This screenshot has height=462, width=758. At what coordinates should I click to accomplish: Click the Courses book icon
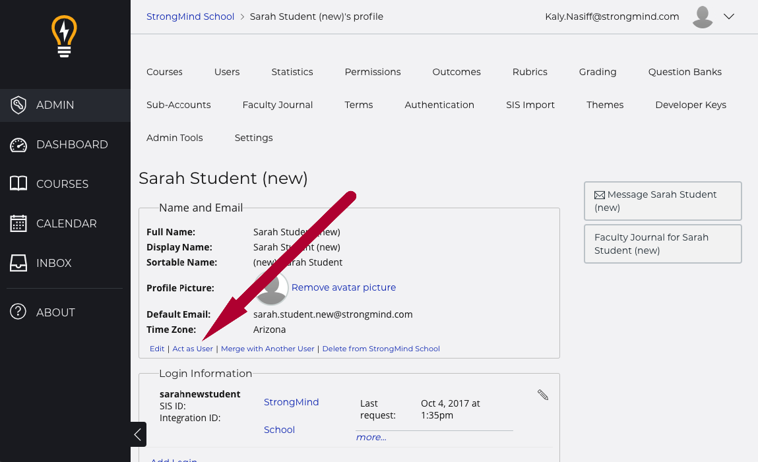click(18, 184)
